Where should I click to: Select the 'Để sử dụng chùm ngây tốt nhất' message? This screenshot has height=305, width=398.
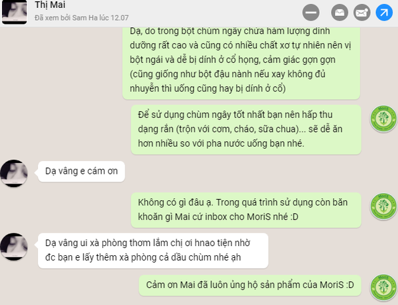246,129
